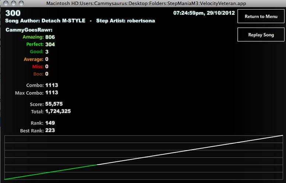Click the Rank value 149
The width and height of the screenshot is (286, 183).
[50, 123]
